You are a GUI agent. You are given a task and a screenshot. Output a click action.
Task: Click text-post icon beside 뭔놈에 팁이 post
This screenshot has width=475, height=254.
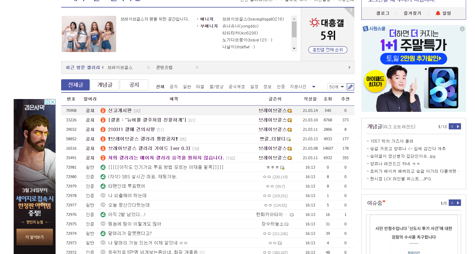pyautogui.click(x=103, y=224)
